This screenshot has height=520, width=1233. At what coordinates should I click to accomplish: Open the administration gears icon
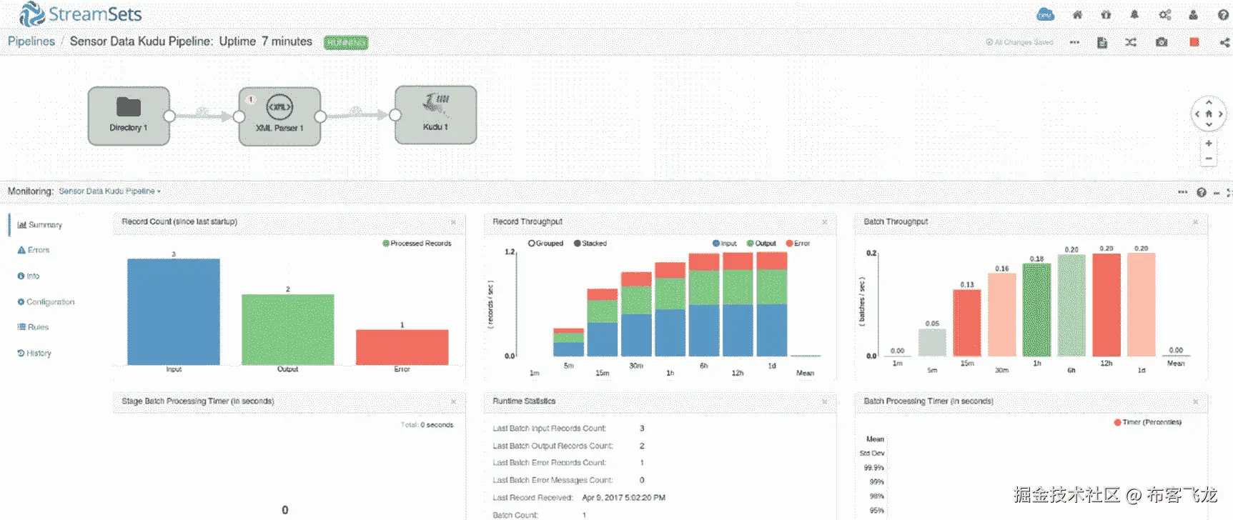pos(1164,14)
